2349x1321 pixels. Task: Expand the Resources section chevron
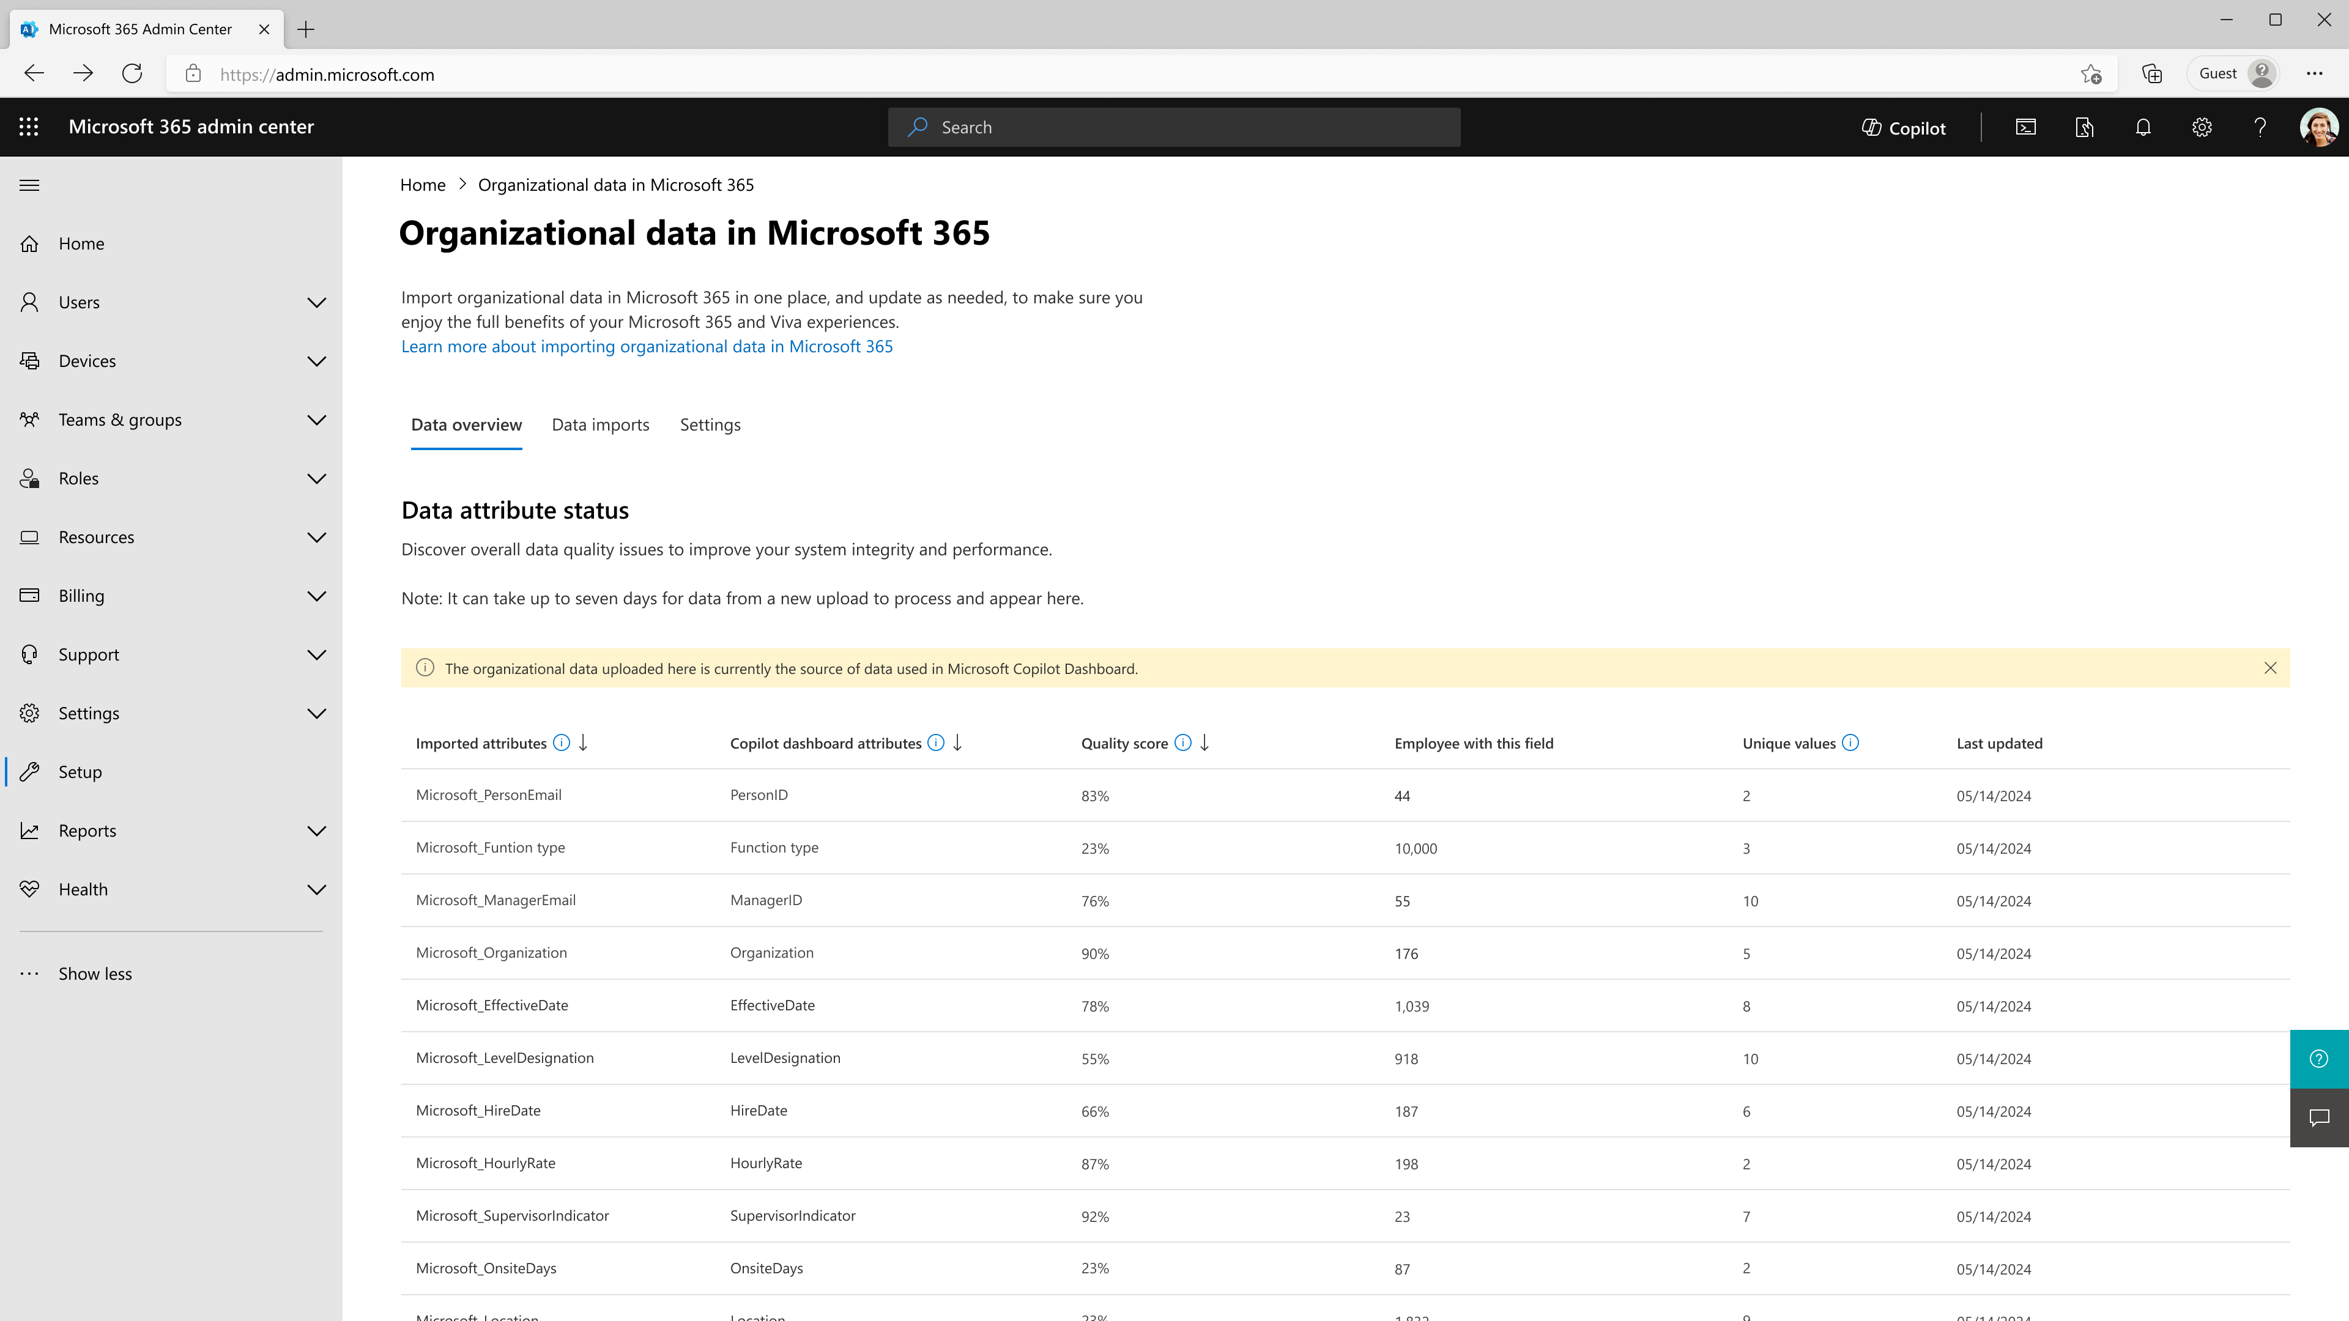point(316,537)
